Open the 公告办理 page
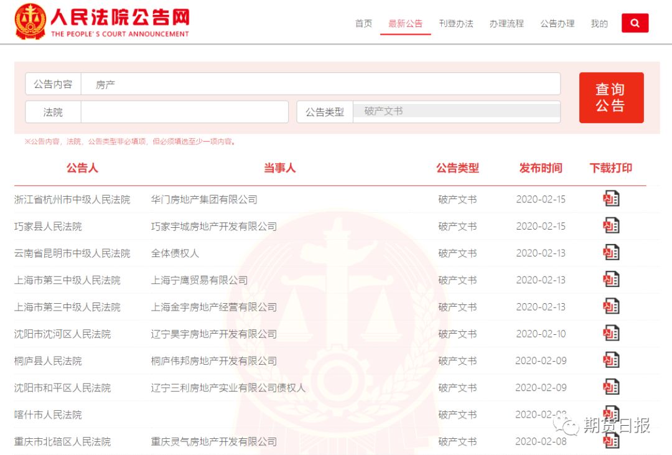This screenshot has width=672, height=455. click(557, 24)
